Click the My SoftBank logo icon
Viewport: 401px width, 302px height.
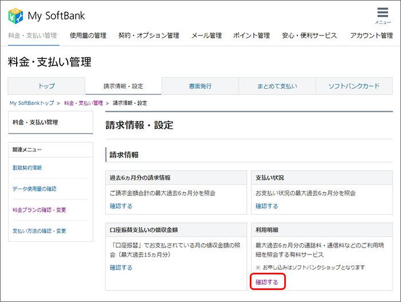pos(15,15)
